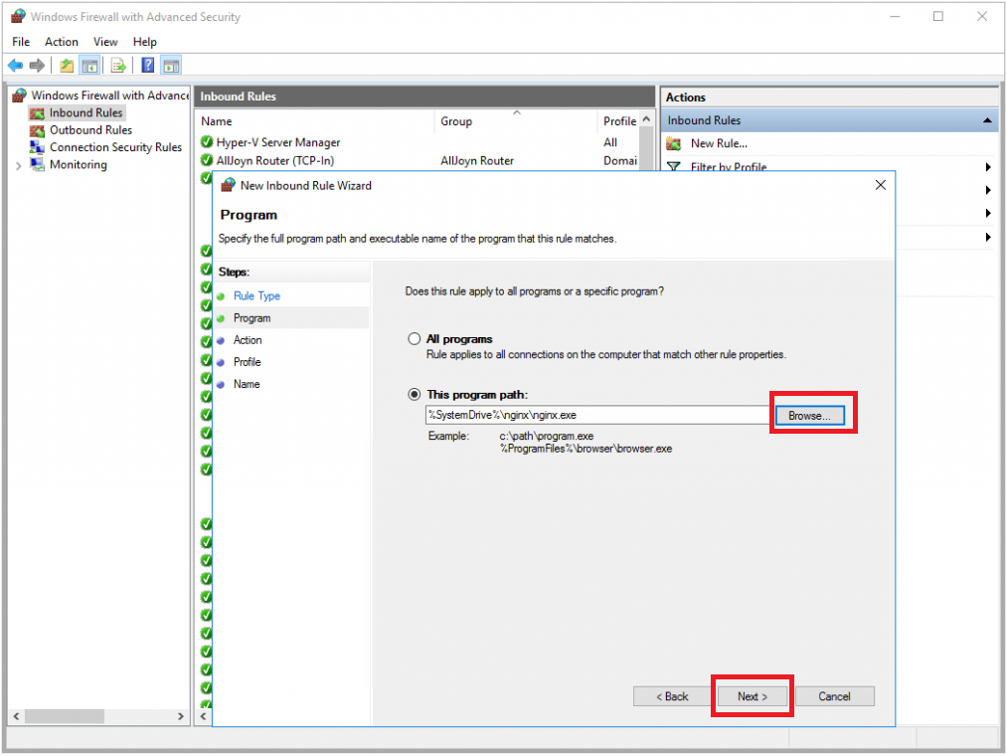Click into the program path text field
Screen dimensions: 1007x756
597,415
